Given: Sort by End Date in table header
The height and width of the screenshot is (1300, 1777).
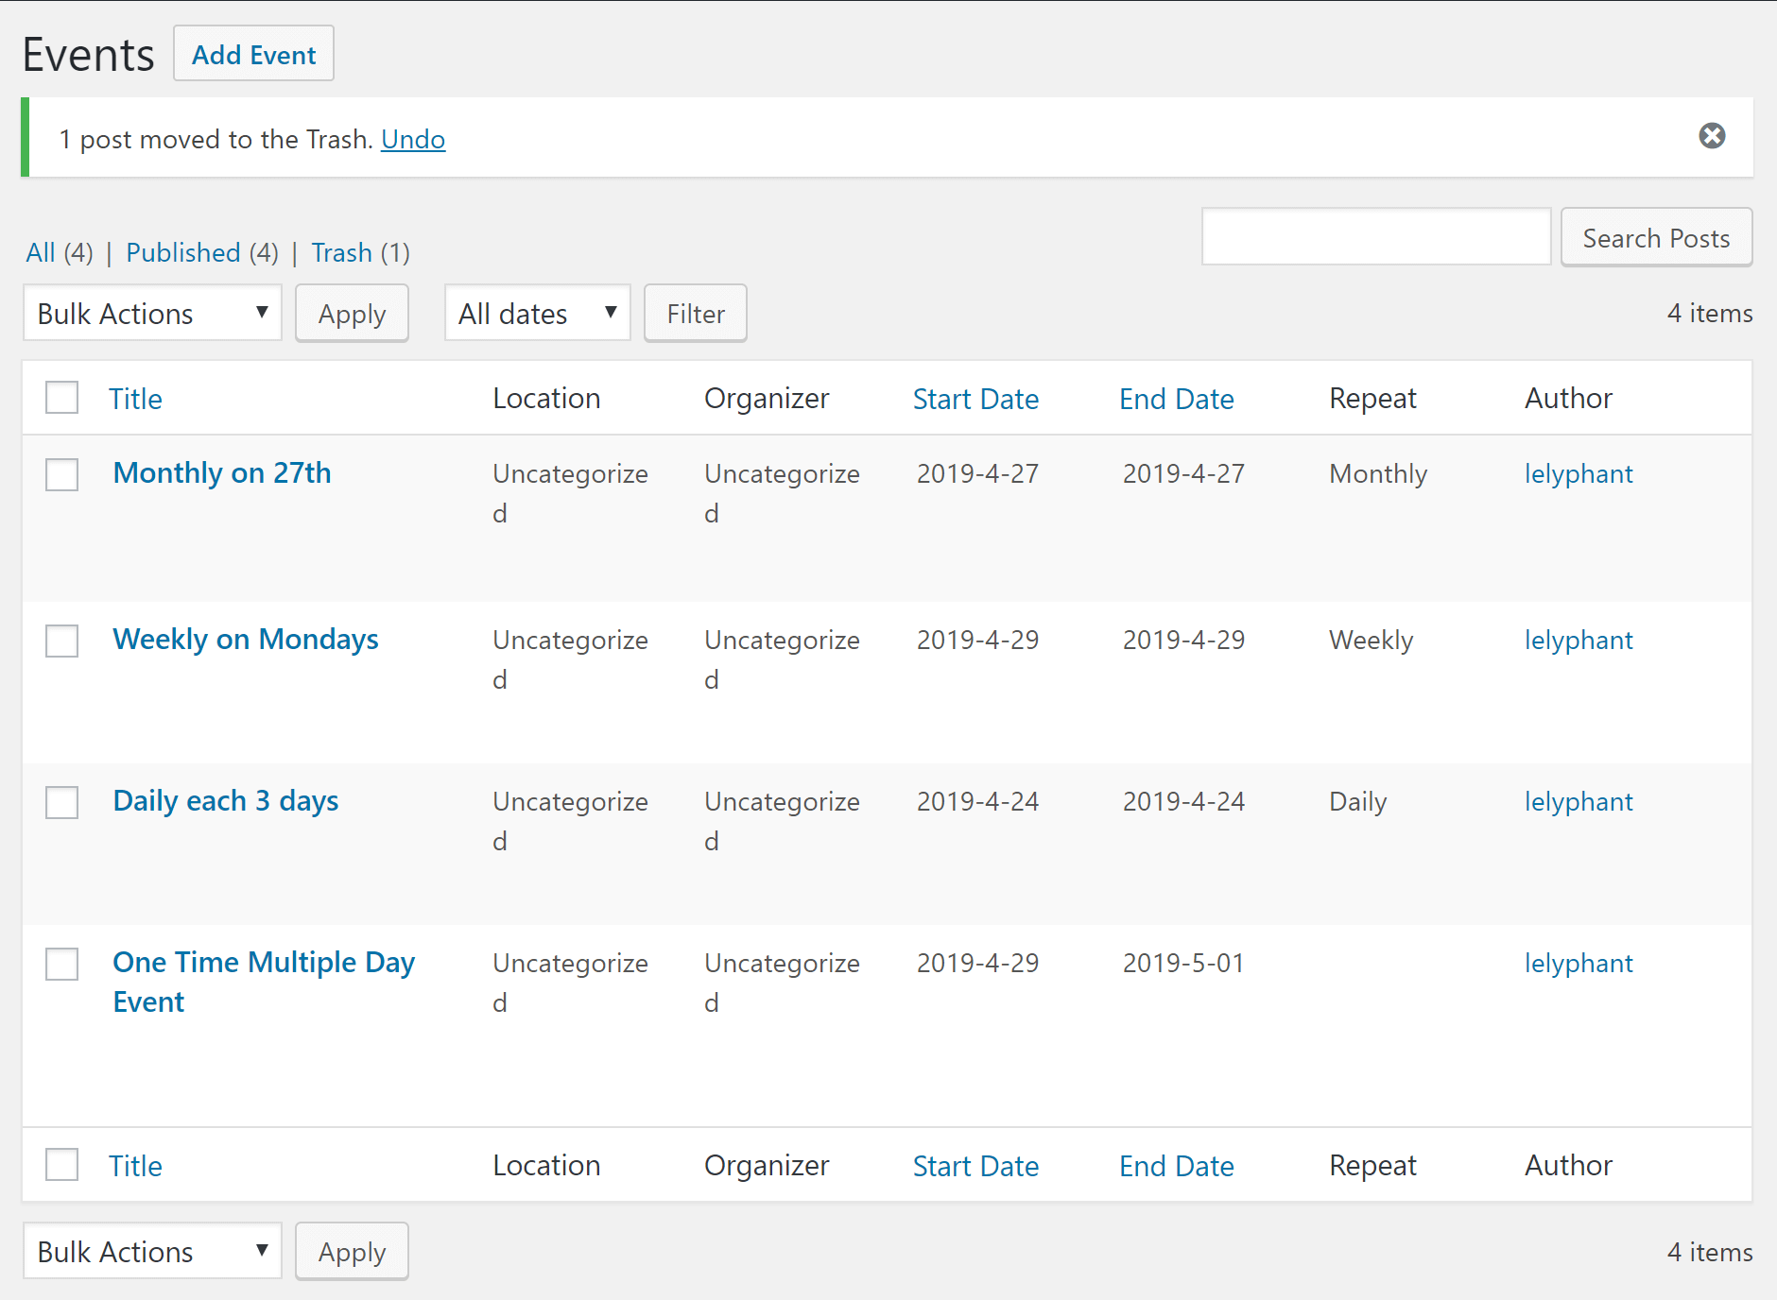Looking at the screenshot, I should coord(1176,399).
